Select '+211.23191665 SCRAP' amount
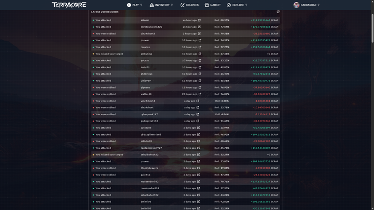Image resolution: width=374 pixels, height=210 pixels. [264, 20]
